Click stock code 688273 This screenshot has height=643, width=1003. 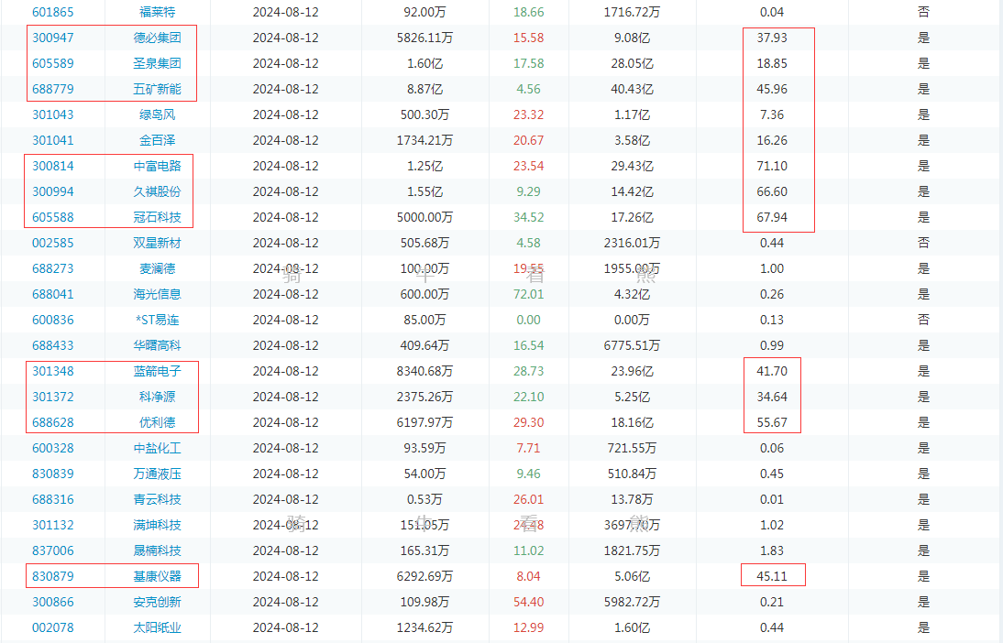coord(53,268)
